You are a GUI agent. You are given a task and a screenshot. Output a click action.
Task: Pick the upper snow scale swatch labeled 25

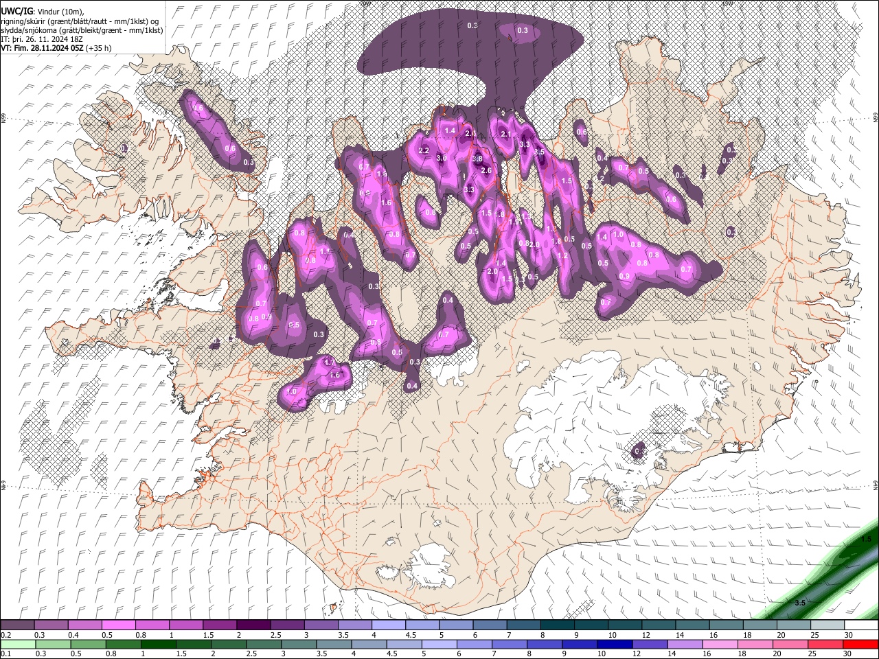click(x=827, y=625)
